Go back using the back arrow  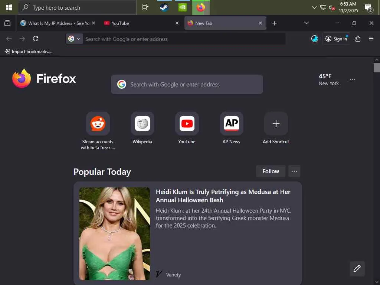point(9,39)
